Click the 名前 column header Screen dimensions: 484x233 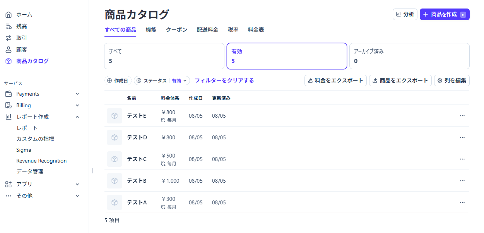tap(132, 98)
